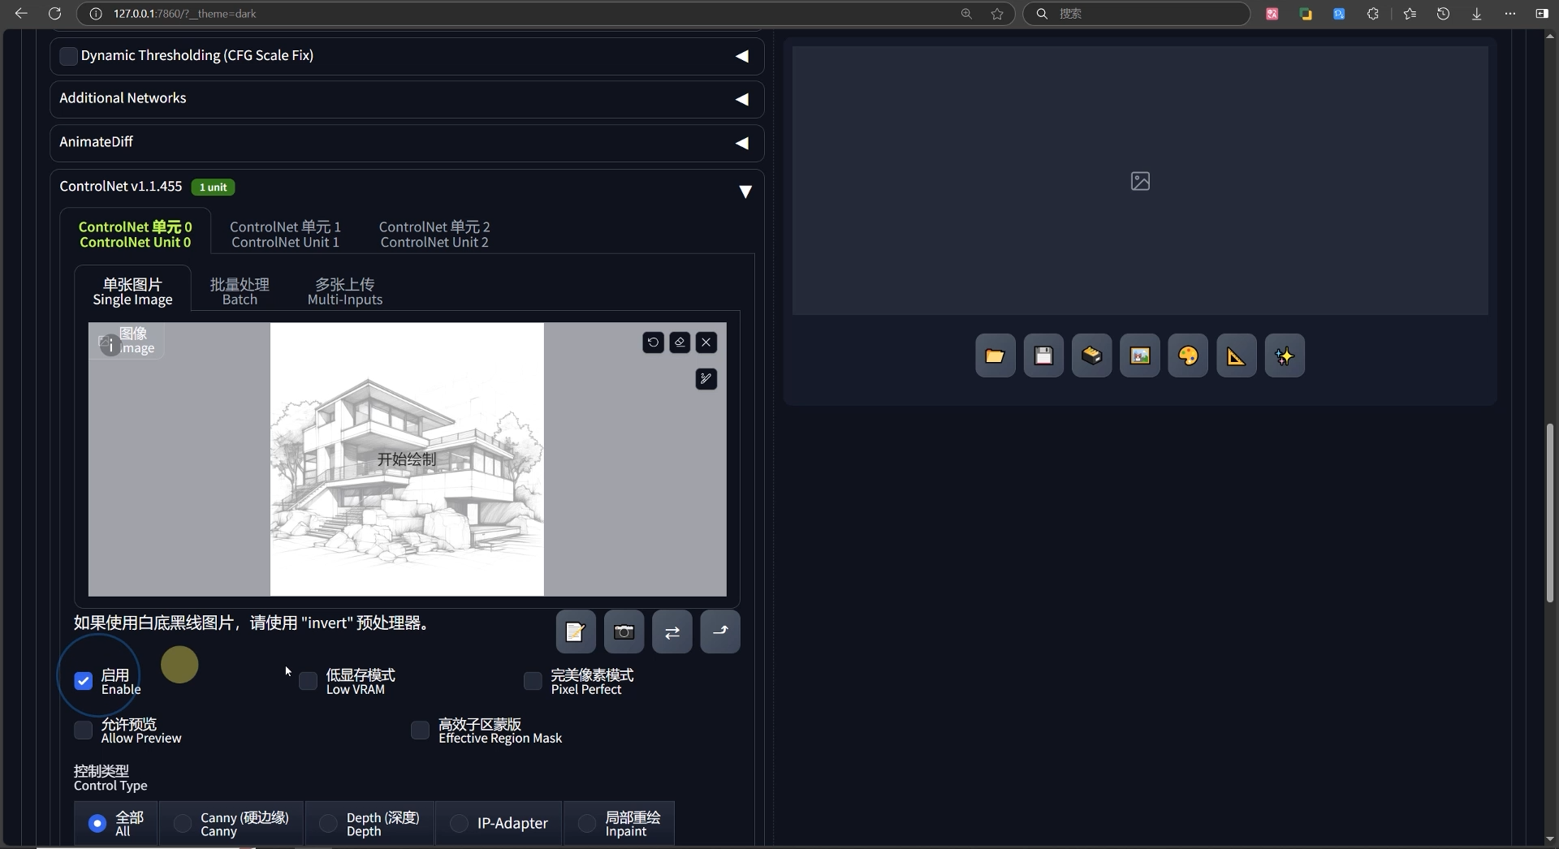Select Batch tab
The height and width of the screenshot is (849, 1559).
coord(240,291)
